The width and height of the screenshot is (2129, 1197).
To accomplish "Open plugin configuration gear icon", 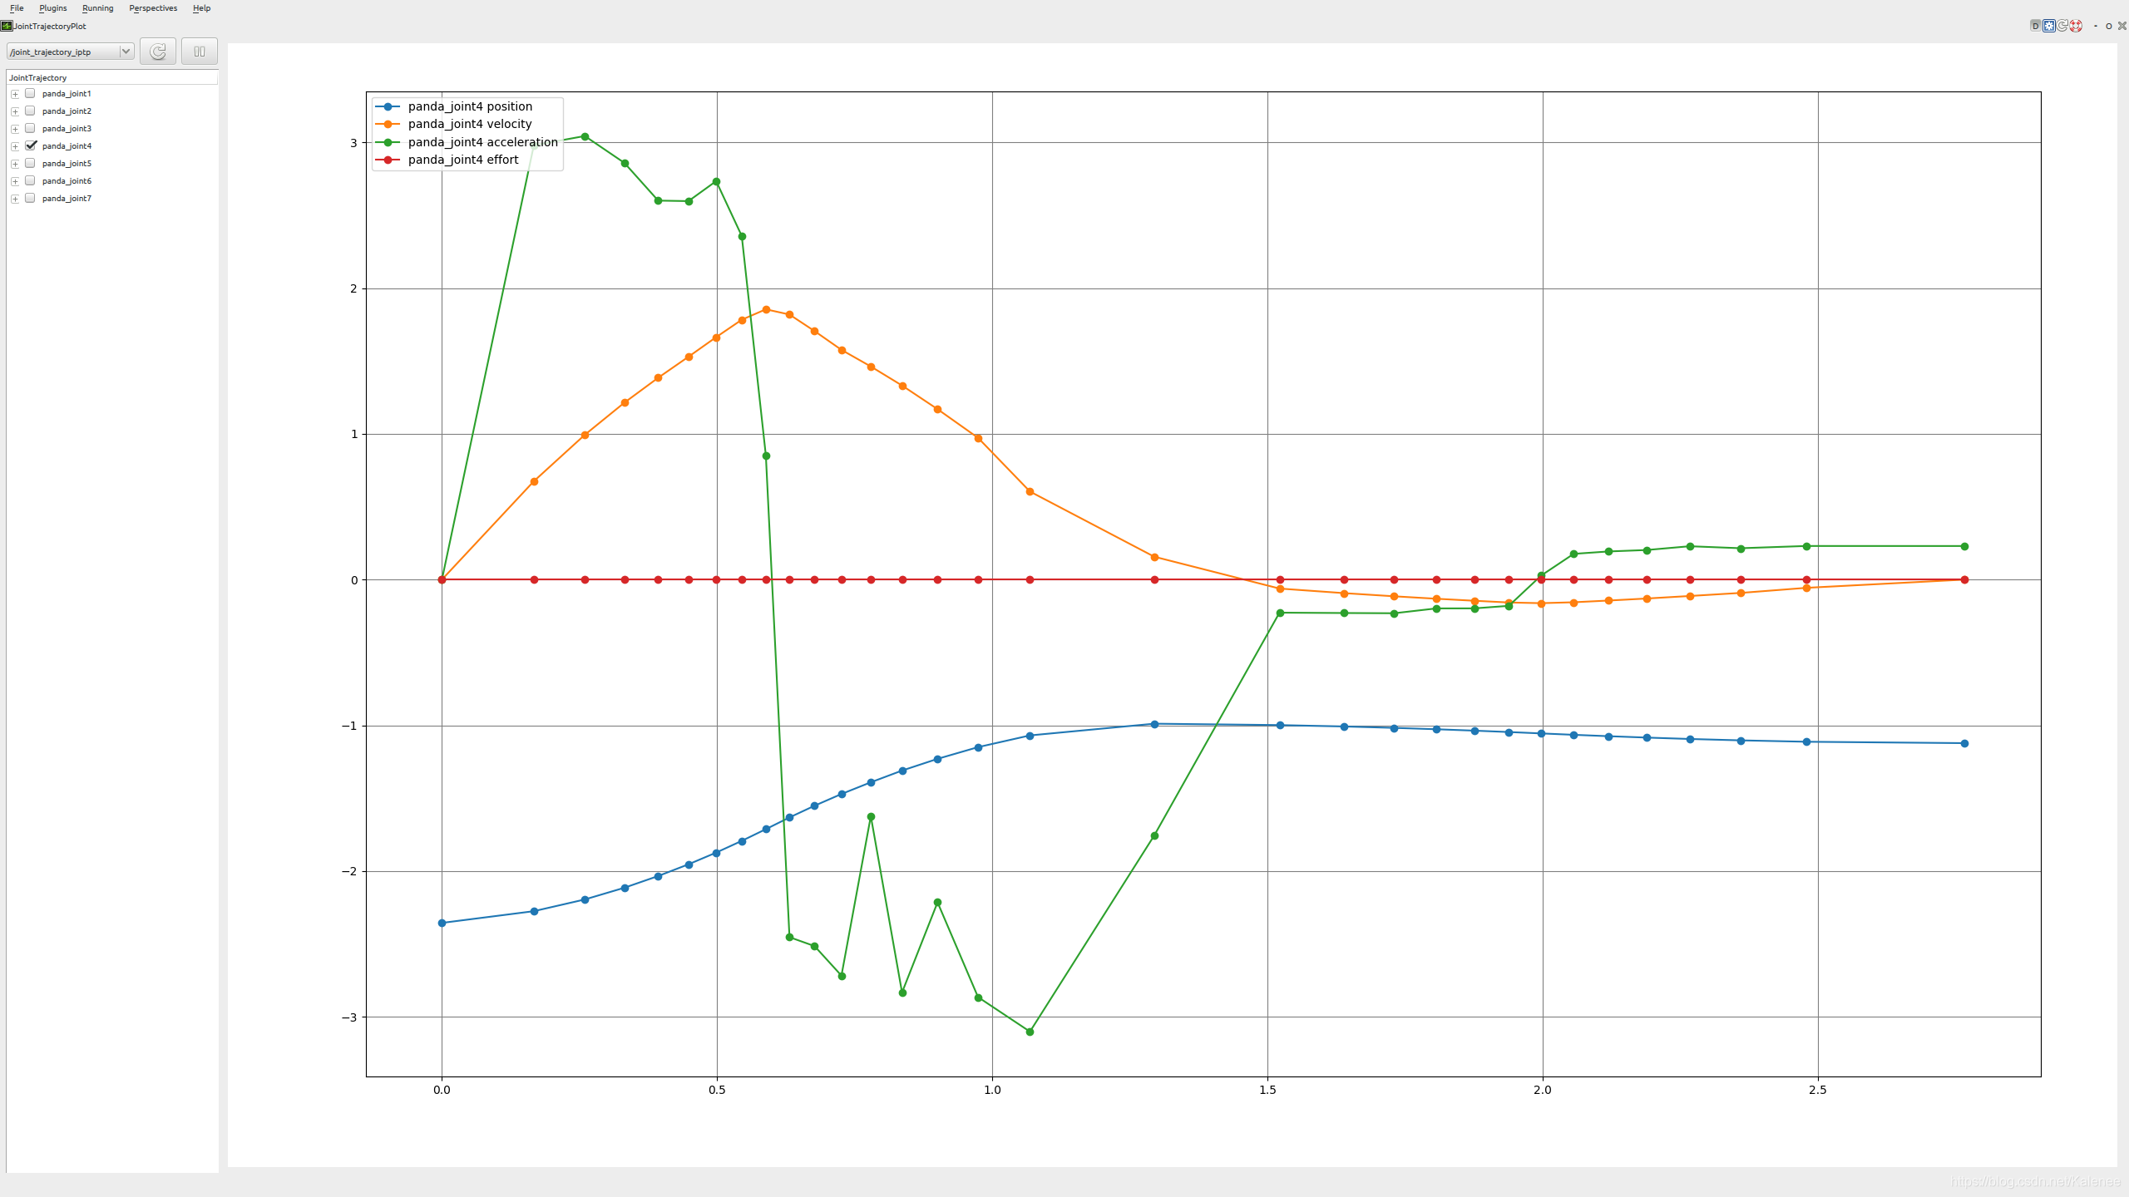I will (x=2049, y=26).
